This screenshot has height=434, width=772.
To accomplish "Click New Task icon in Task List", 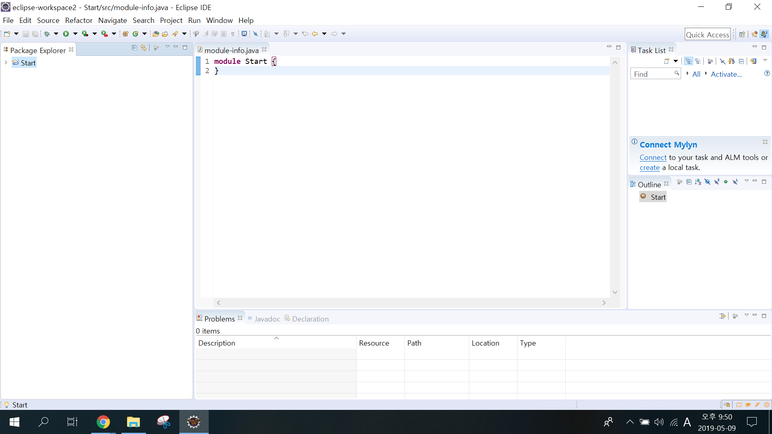I will coord(666,61).
